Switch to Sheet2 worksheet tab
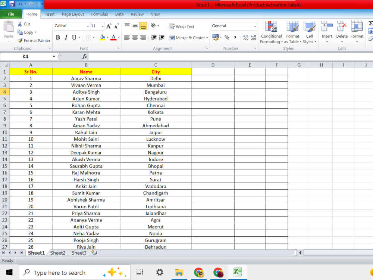This screenshot has height=280, width=373. 57,253
